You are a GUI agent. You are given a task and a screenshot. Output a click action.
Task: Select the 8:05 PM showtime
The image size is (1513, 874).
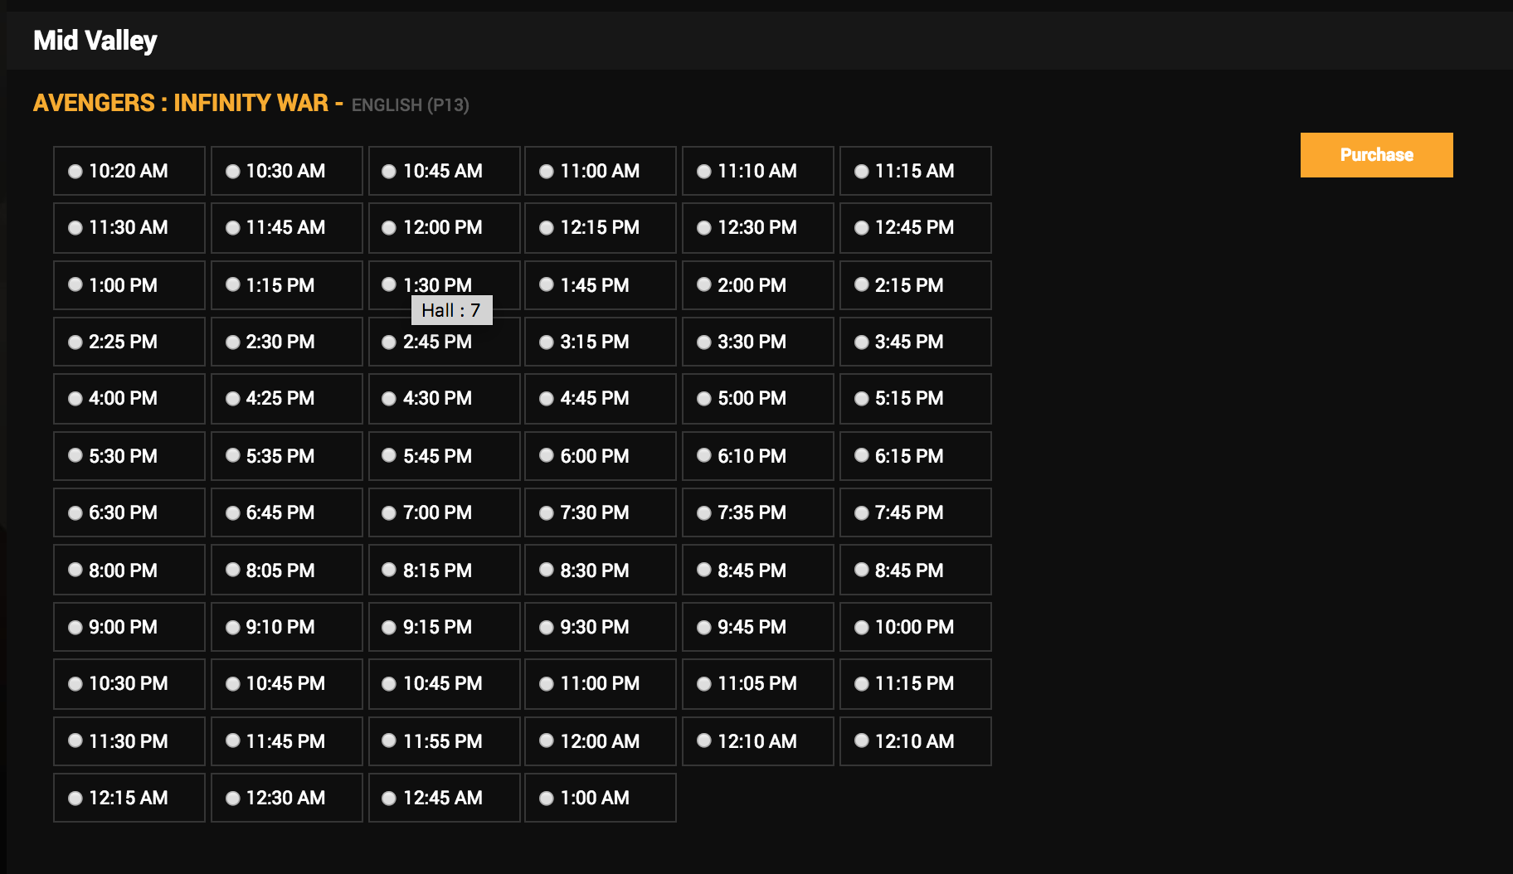pos(233,571)
